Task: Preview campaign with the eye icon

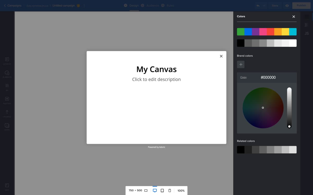Action: click(x=287, y=5)
